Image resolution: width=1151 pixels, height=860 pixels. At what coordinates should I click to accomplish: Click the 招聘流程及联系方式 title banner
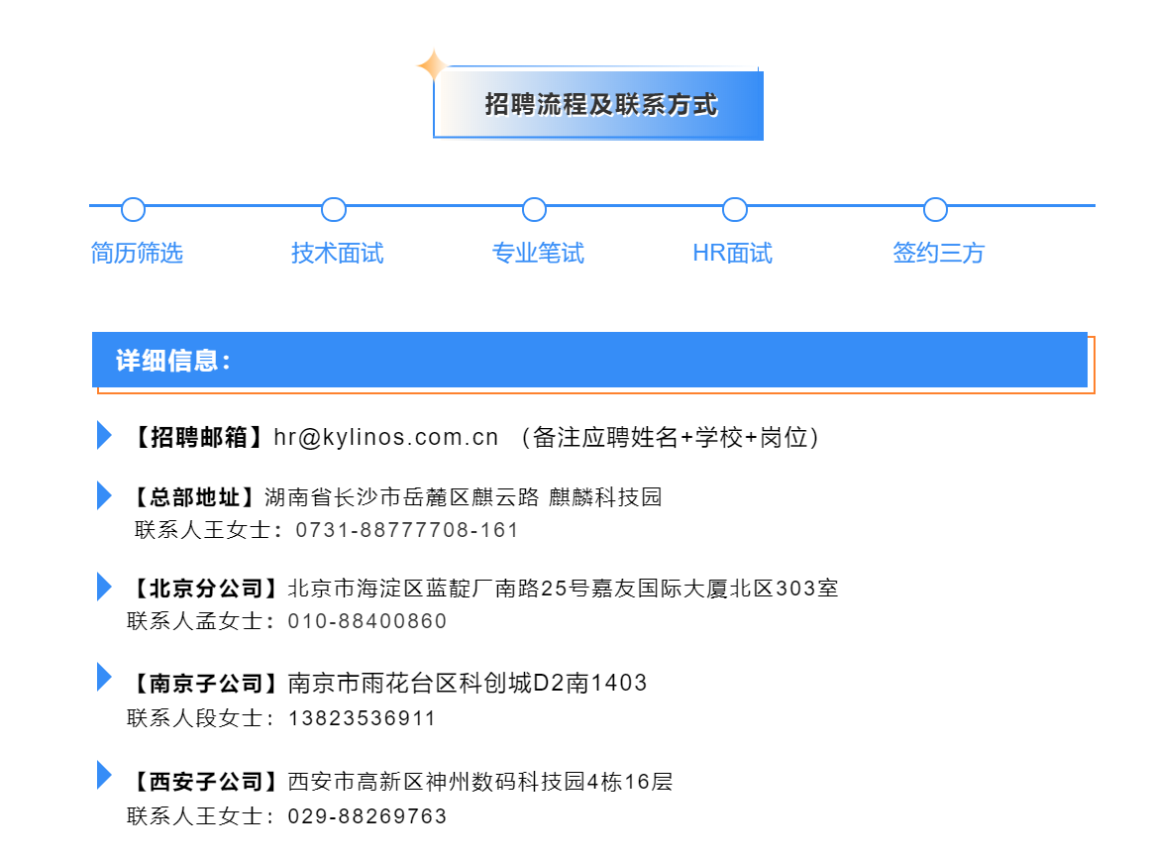point(599,104)
